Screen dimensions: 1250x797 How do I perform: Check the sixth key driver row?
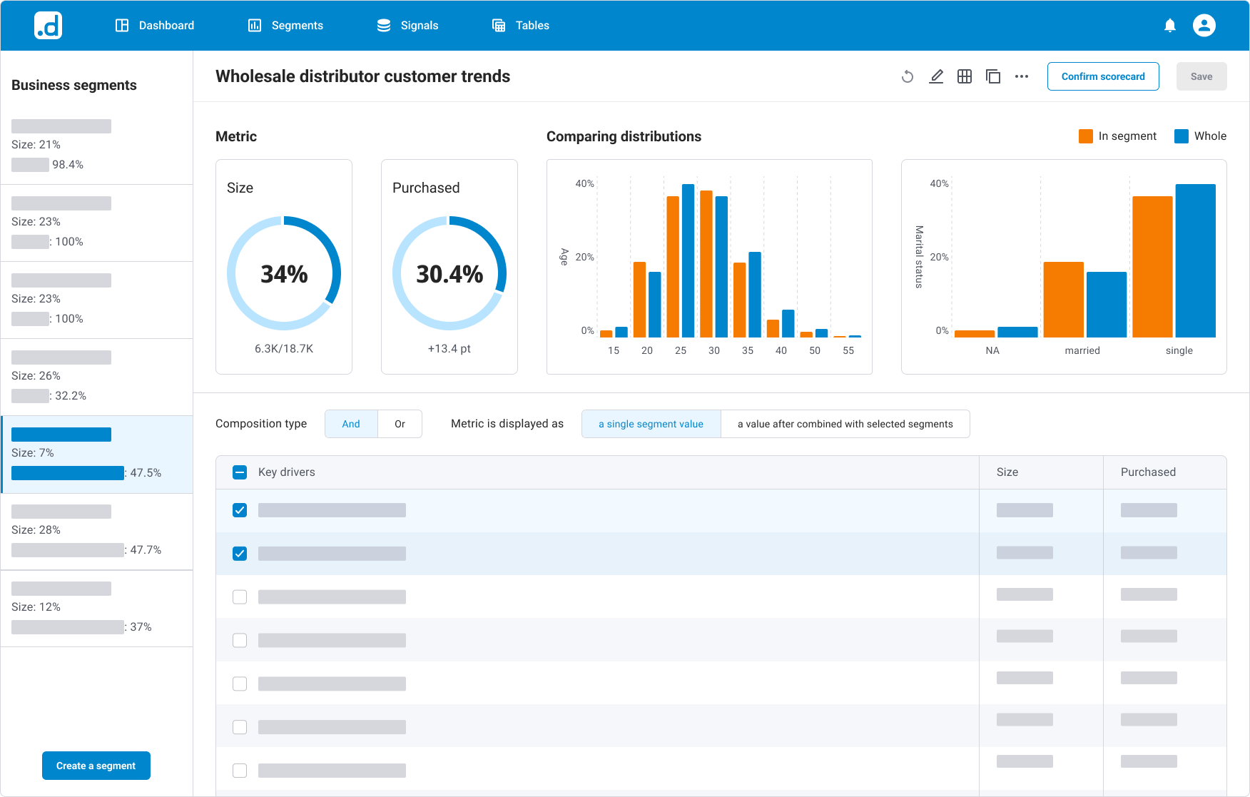(x=240, y=727)
